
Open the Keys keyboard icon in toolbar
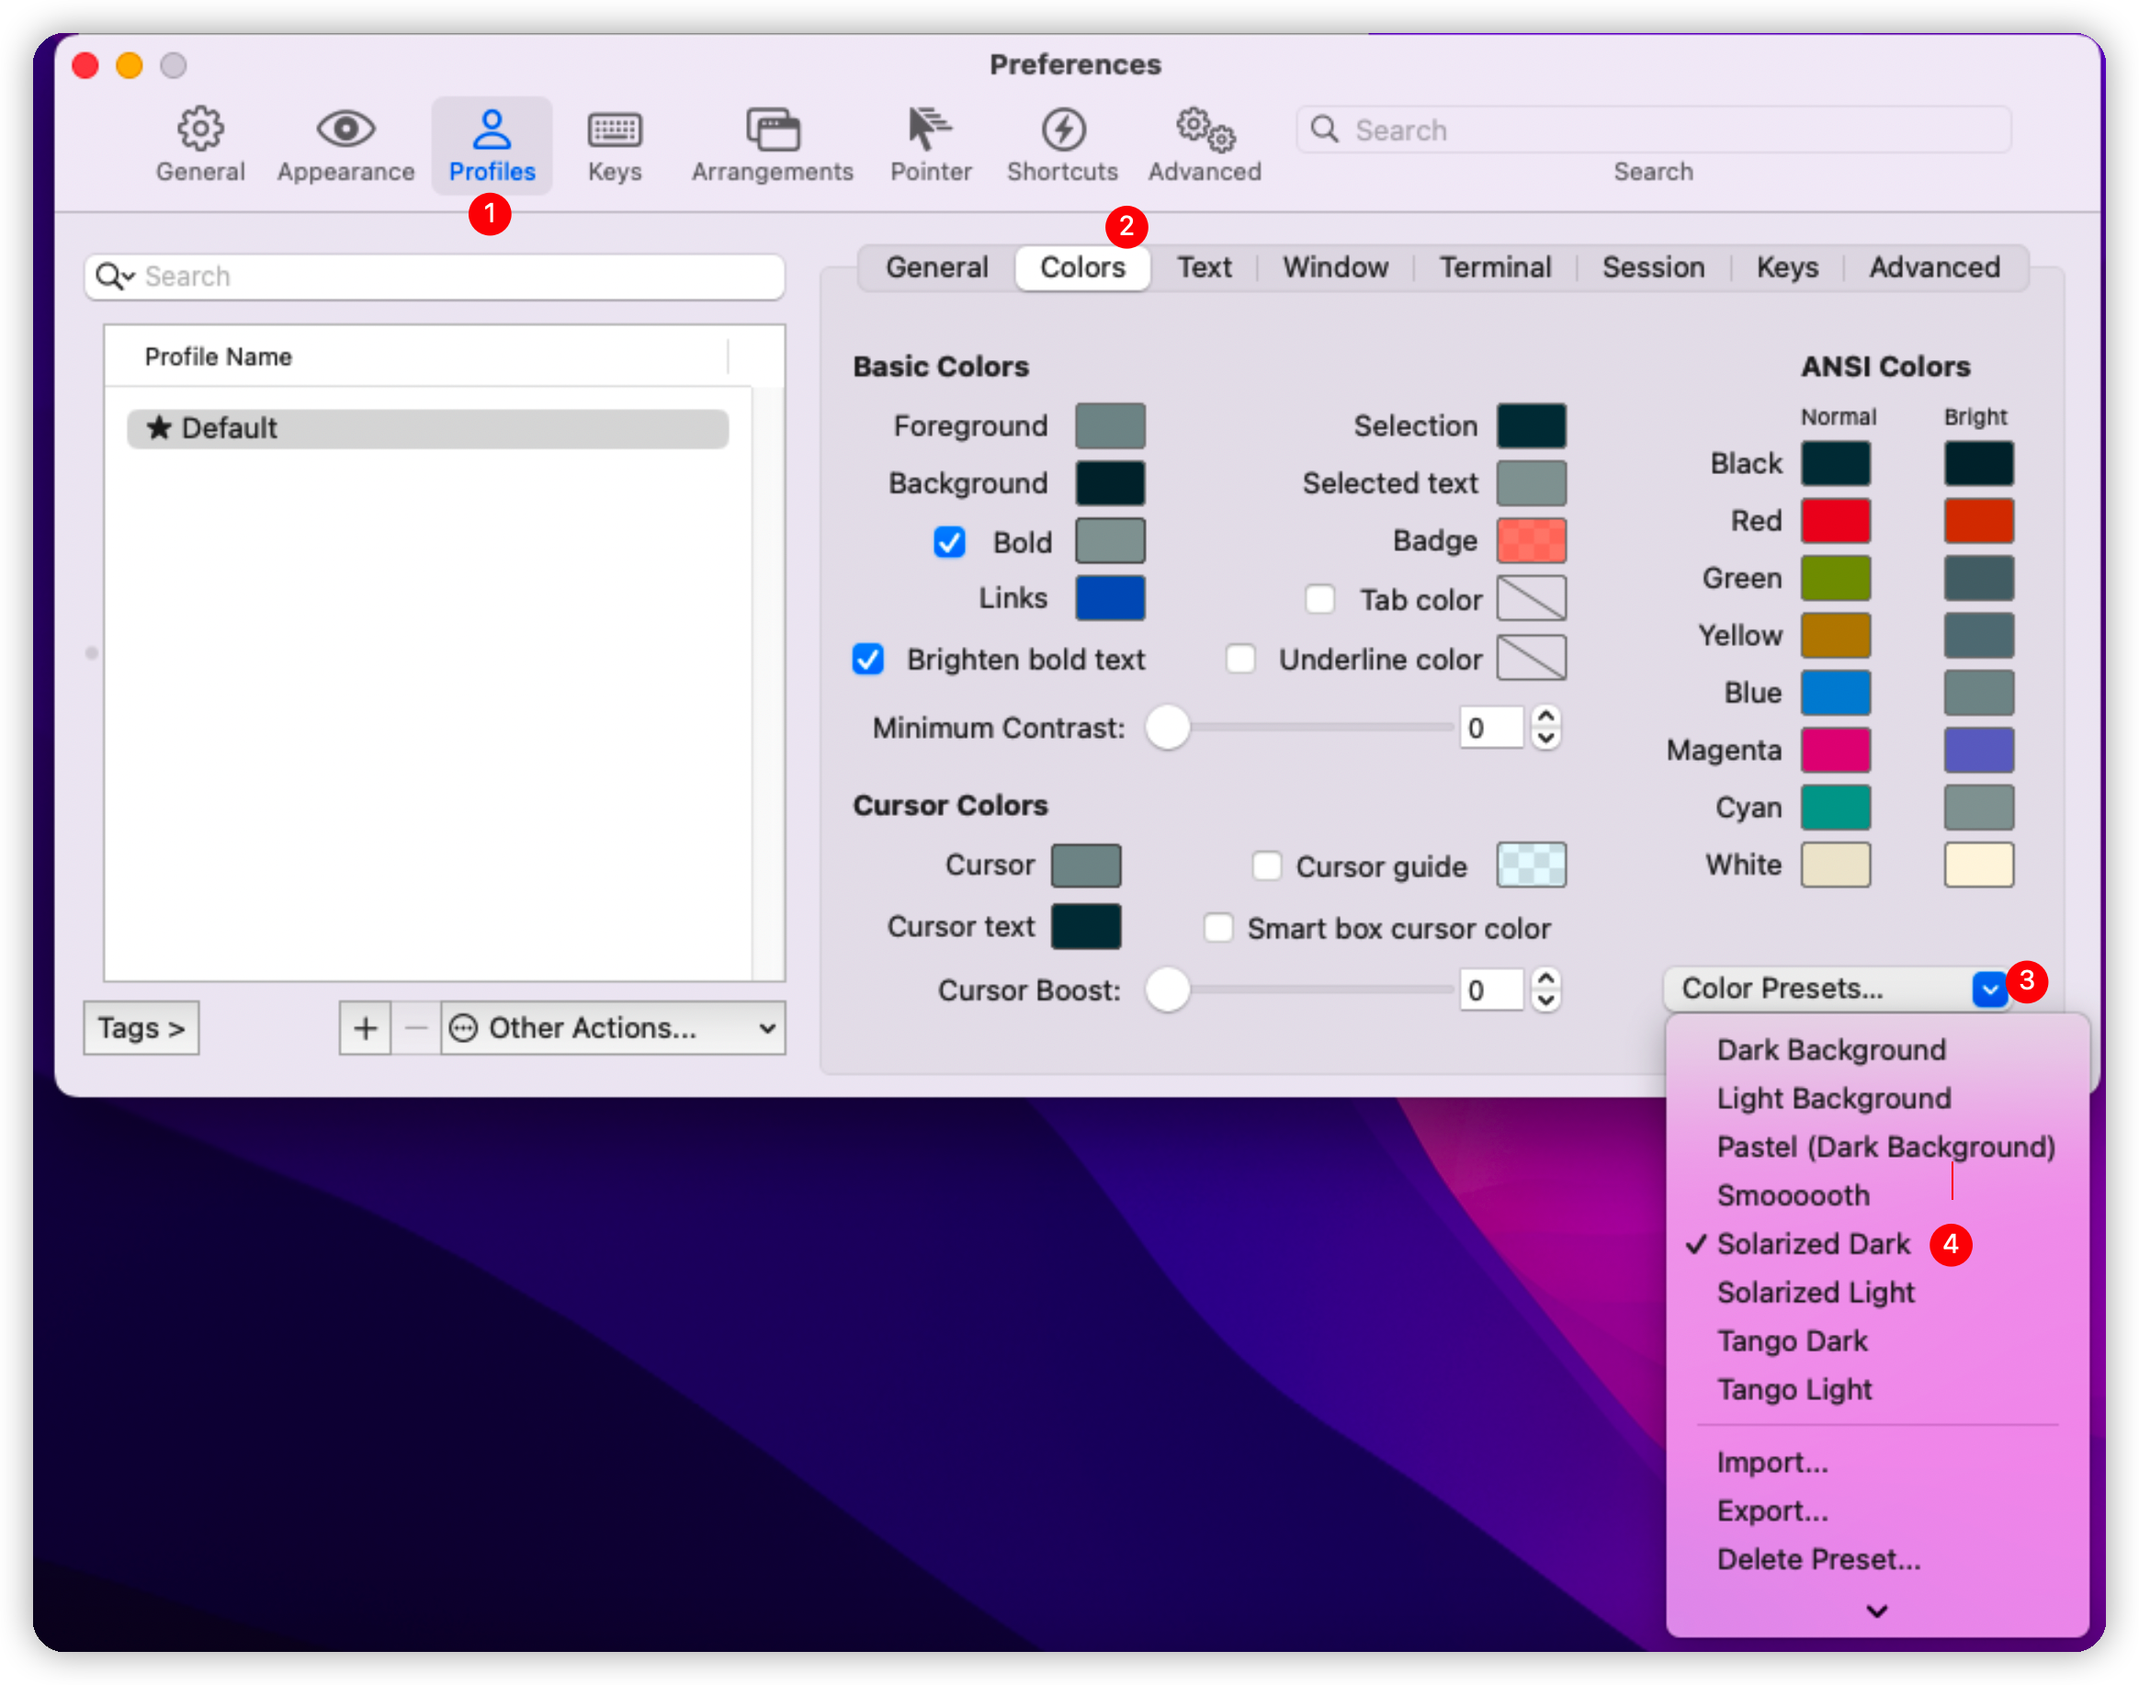[x=614, y=130]
